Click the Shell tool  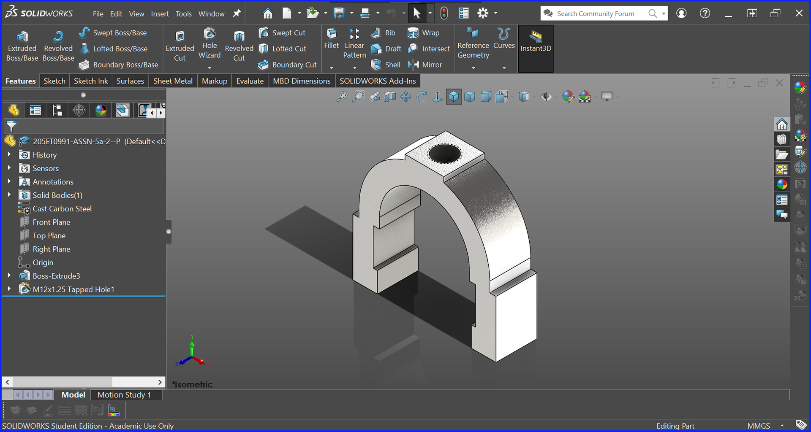pyautogui.click(x=385, y=65)
